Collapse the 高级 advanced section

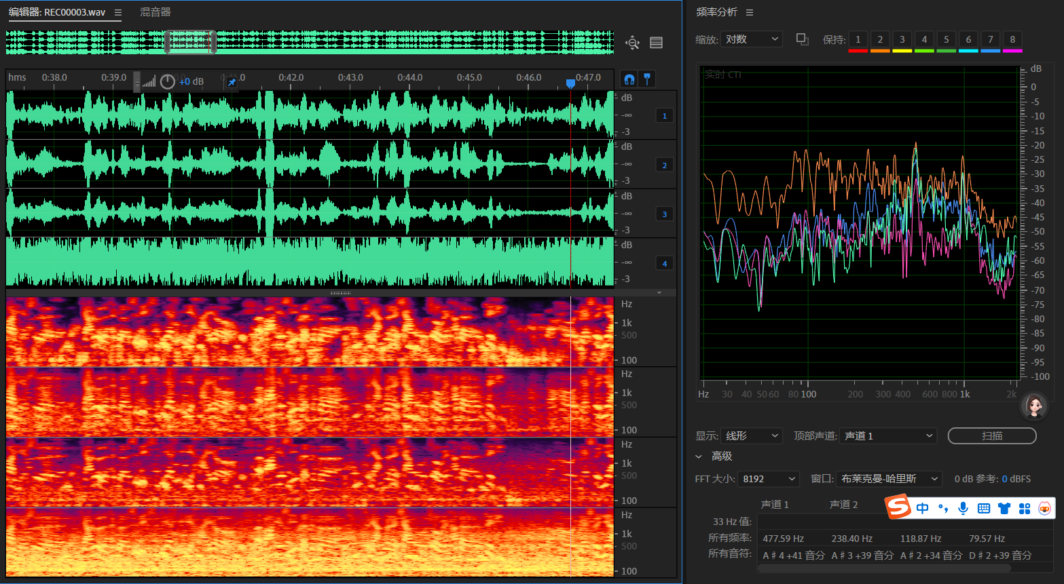(x=699, y=456)
